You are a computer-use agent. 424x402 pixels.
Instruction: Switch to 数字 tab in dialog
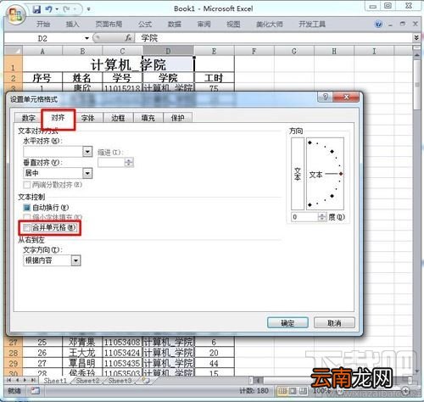[28, 118]
